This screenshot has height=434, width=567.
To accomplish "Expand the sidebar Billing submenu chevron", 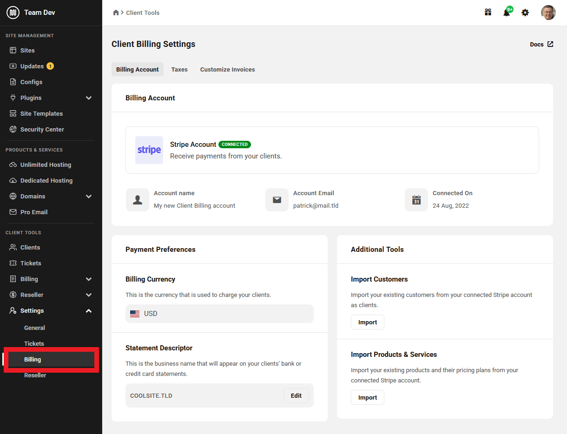I will (89, 279).
